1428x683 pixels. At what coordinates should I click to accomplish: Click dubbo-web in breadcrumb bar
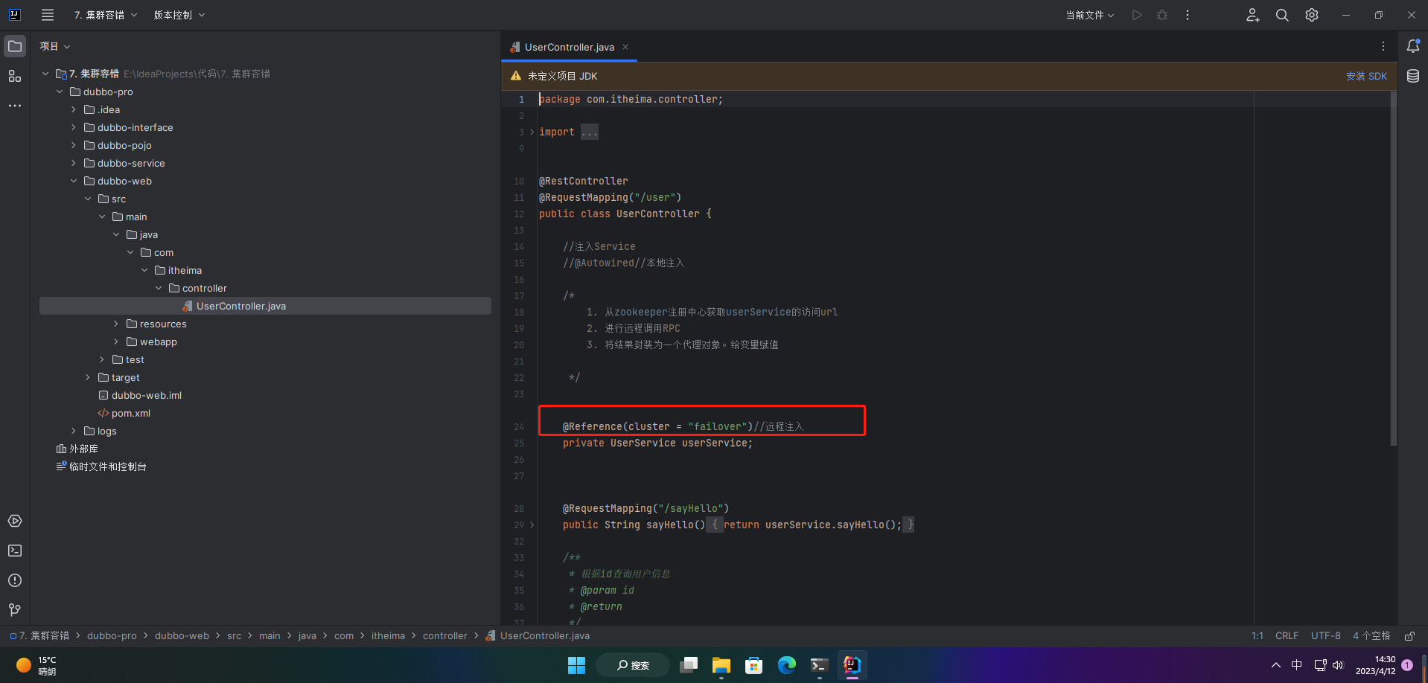182,636
